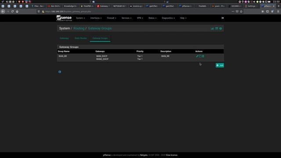This screenshot has width=281, height=158.
Task: Click the pfSense link in footer
Action: 107,155
